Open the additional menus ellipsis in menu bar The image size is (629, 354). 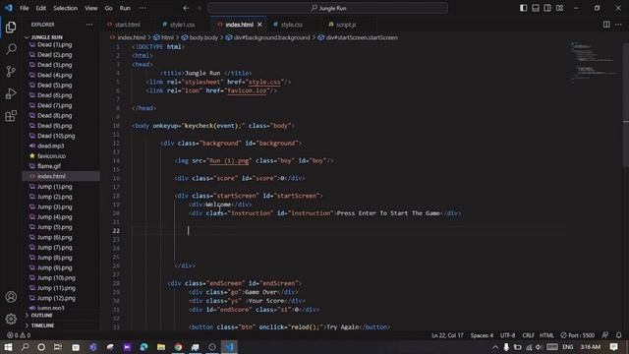(x=143, y=8)
